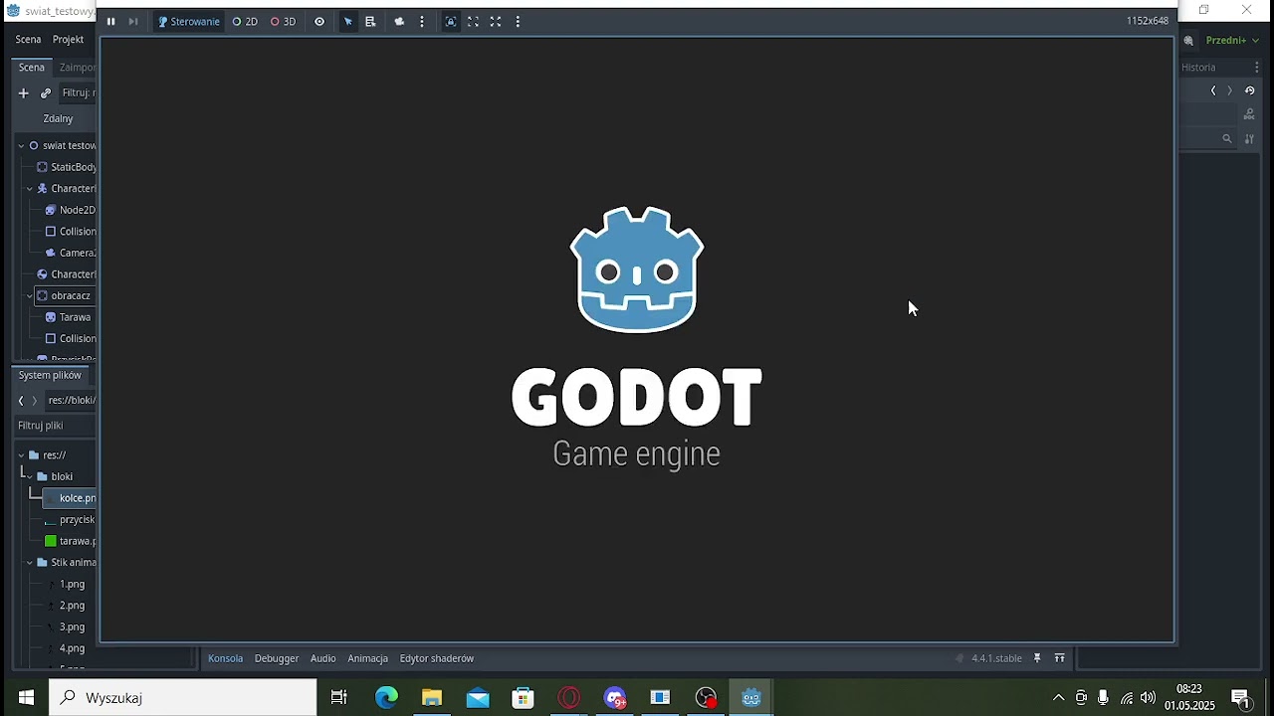This screenshot has width=1274, height=716.
Task: Switch game view to 2D mode
Action: click(245, 22)
